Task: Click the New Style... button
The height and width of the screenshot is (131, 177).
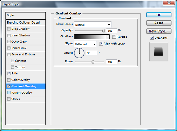Action: pyautogui.click(x=159, y=31)
